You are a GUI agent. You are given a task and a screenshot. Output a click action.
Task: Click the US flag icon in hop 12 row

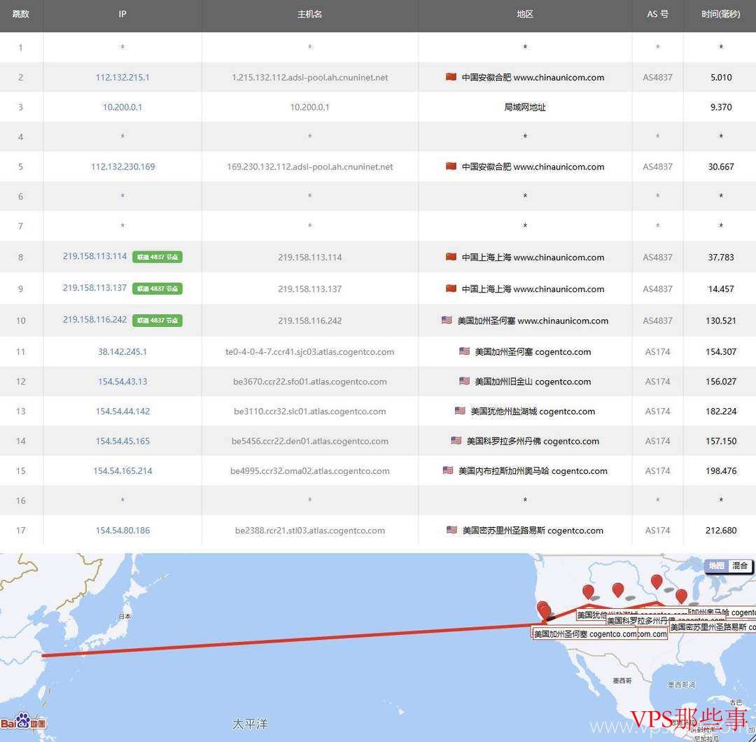[464, 381]
